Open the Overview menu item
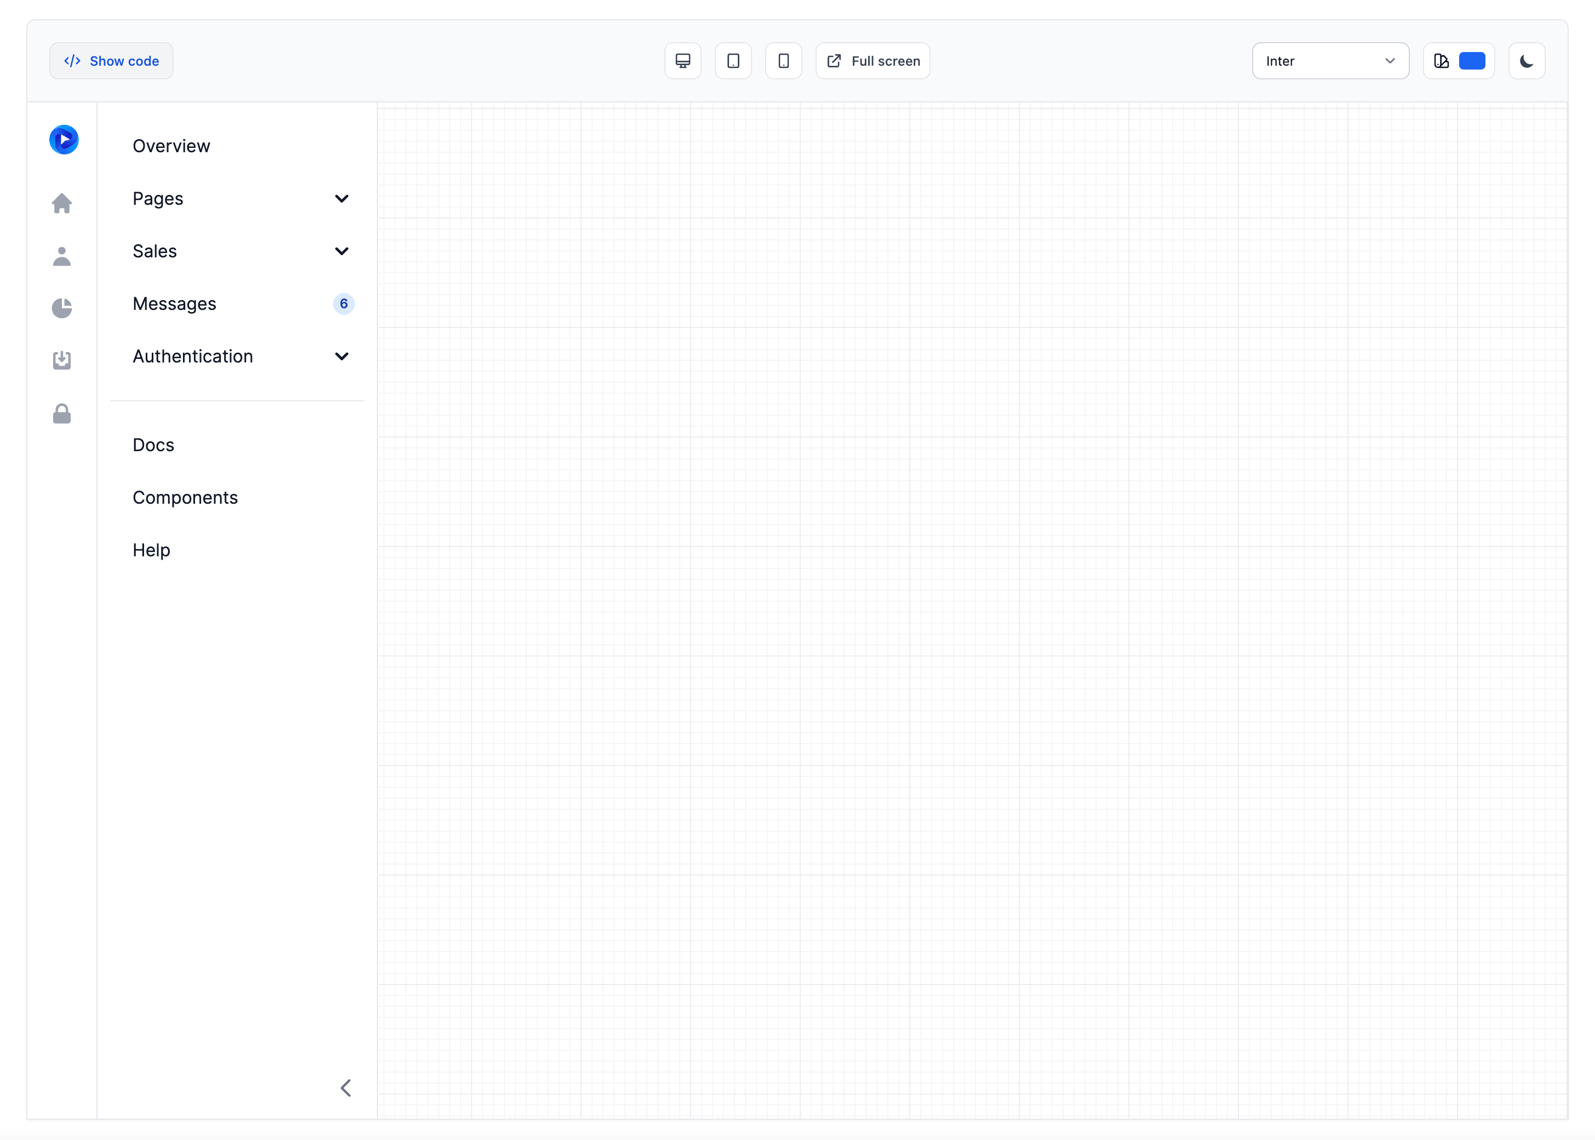The image size is (1595, 1140). pyautogui.click(x=171, y=146)
